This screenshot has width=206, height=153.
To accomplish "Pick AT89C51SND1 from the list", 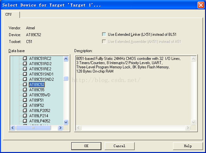I will click(42, 74).
